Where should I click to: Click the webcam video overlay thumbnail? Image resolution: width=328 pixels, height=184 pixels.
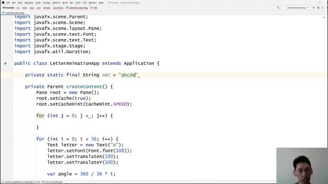(302, 166)
